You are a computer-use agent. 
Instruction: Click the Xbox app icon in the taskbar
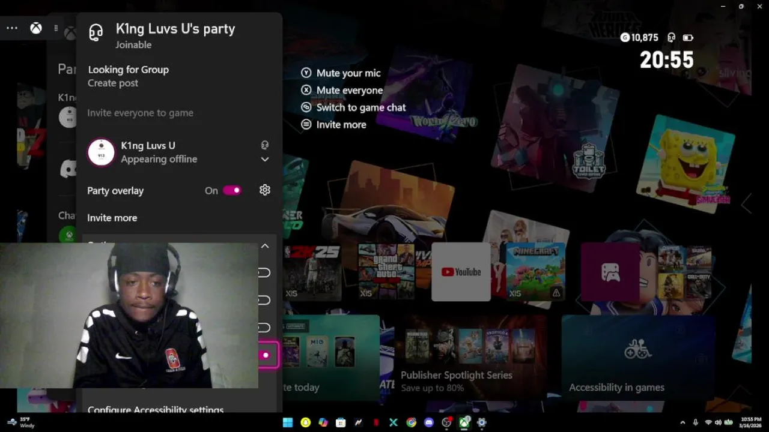pyautogui.click(x=464, y=422)
